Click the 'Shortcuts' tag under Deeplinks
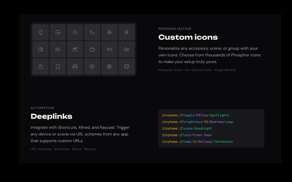Screen dimensions: 292x182 (62, 149)
